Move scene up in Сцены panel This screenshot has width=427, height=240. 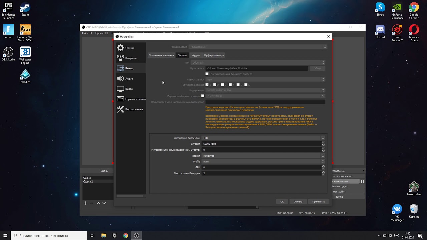click(x=98, y=203)
